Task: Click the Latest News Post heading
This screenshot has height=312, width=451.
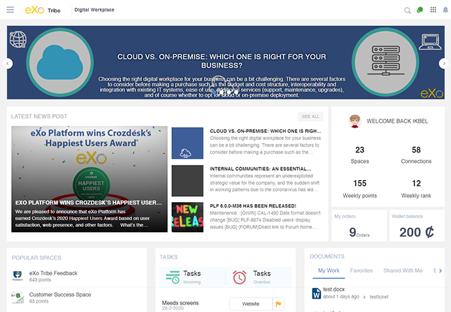Action: (x=39, y=116)
